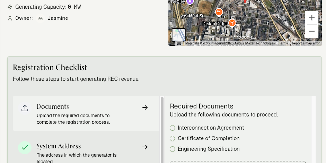The image size is (326, 163).
Task: Open the map Terms link
Action: 283,43
